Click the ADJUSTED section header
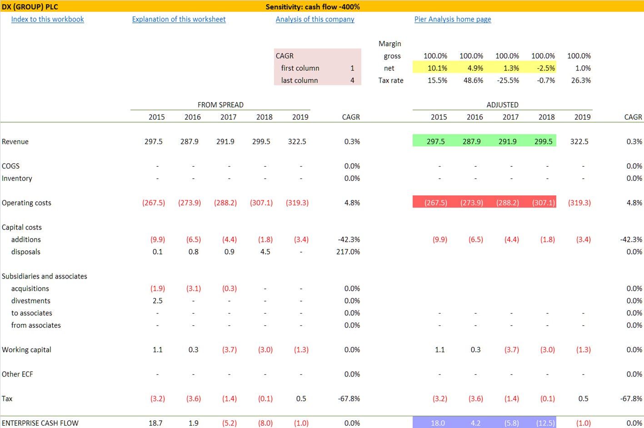The width and height of the screenshot is (644, 428). click(502, 105)
